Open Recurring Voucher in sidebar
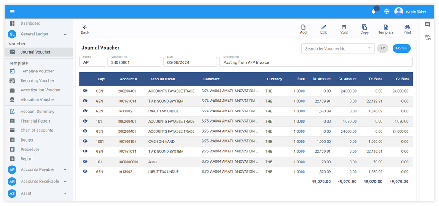 (37, 81)
